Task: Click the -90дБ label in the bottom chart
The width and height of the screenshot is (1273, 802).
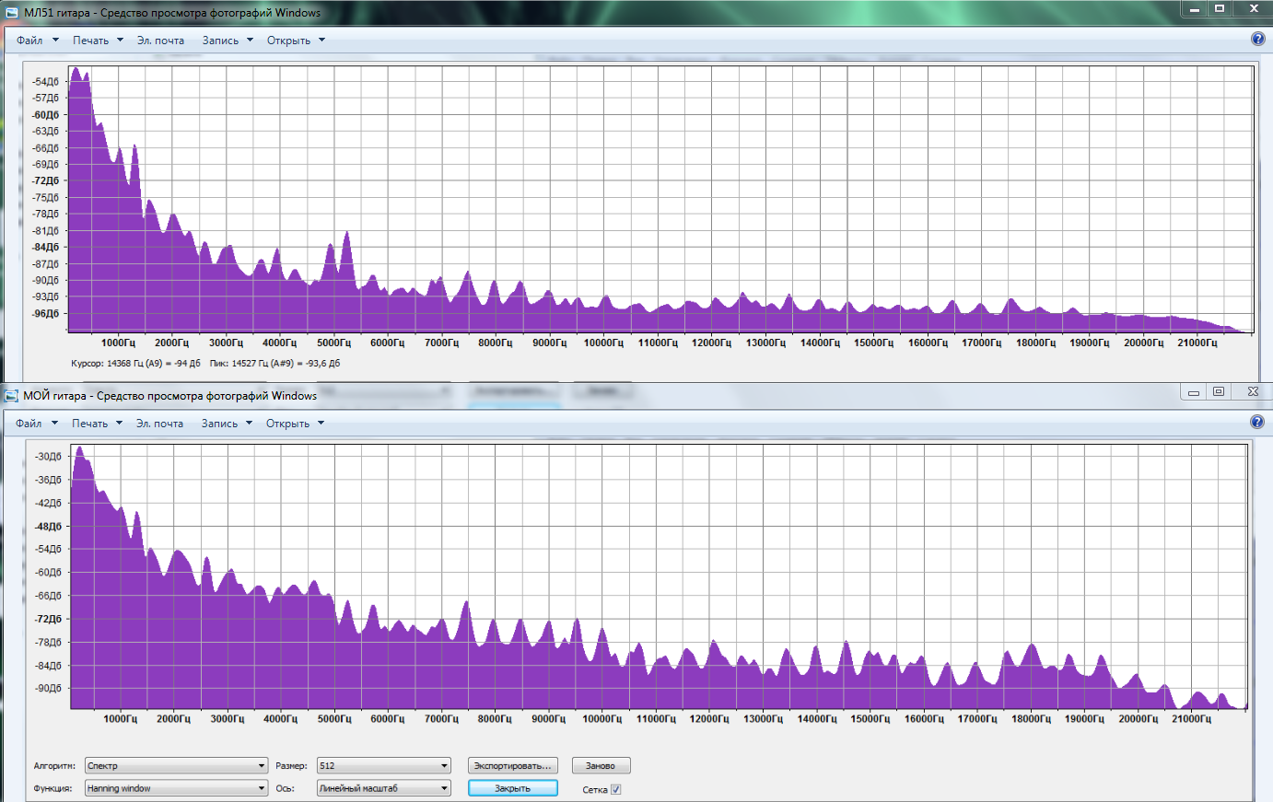Action: [49, 689]
